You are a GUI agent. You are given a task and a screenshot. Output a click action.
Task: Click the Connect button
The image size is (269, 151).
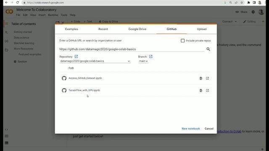point(227,21)
